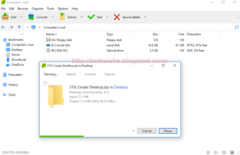The image size is (240, 155).
Task: Click the image preview icon in status bar
Action: coord(232,152)
